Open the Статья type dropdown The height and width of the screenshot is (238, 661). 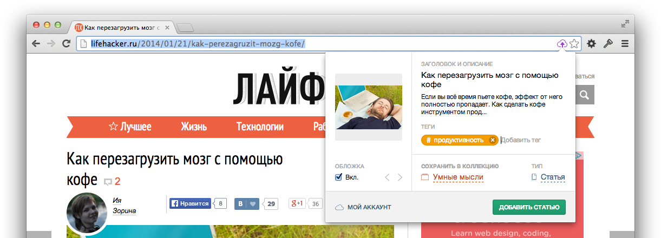pos(553,177)
